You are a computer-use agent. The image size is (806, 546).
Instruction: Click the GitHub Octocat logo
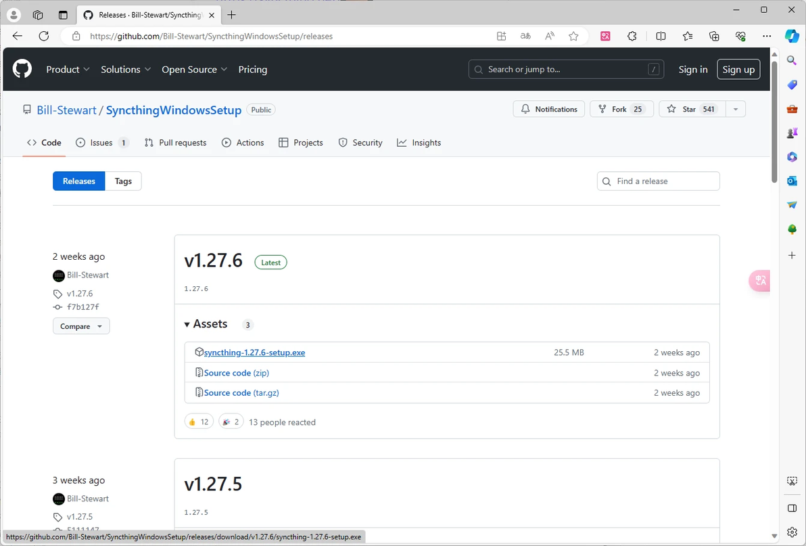pyautogui.click(x=22, y=69)
